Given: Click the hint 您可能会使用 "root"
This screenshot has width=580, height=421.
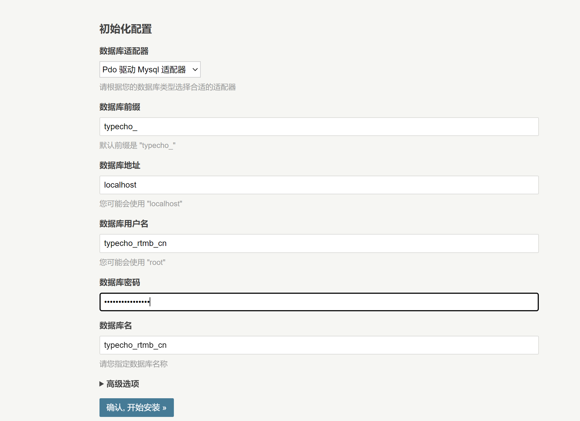Looking at the screenshot, I should pos(132,262).
